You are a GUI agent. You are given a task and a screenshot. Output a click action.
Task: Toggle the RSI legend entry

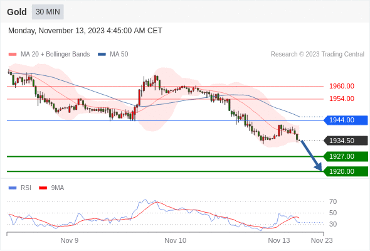20,188
